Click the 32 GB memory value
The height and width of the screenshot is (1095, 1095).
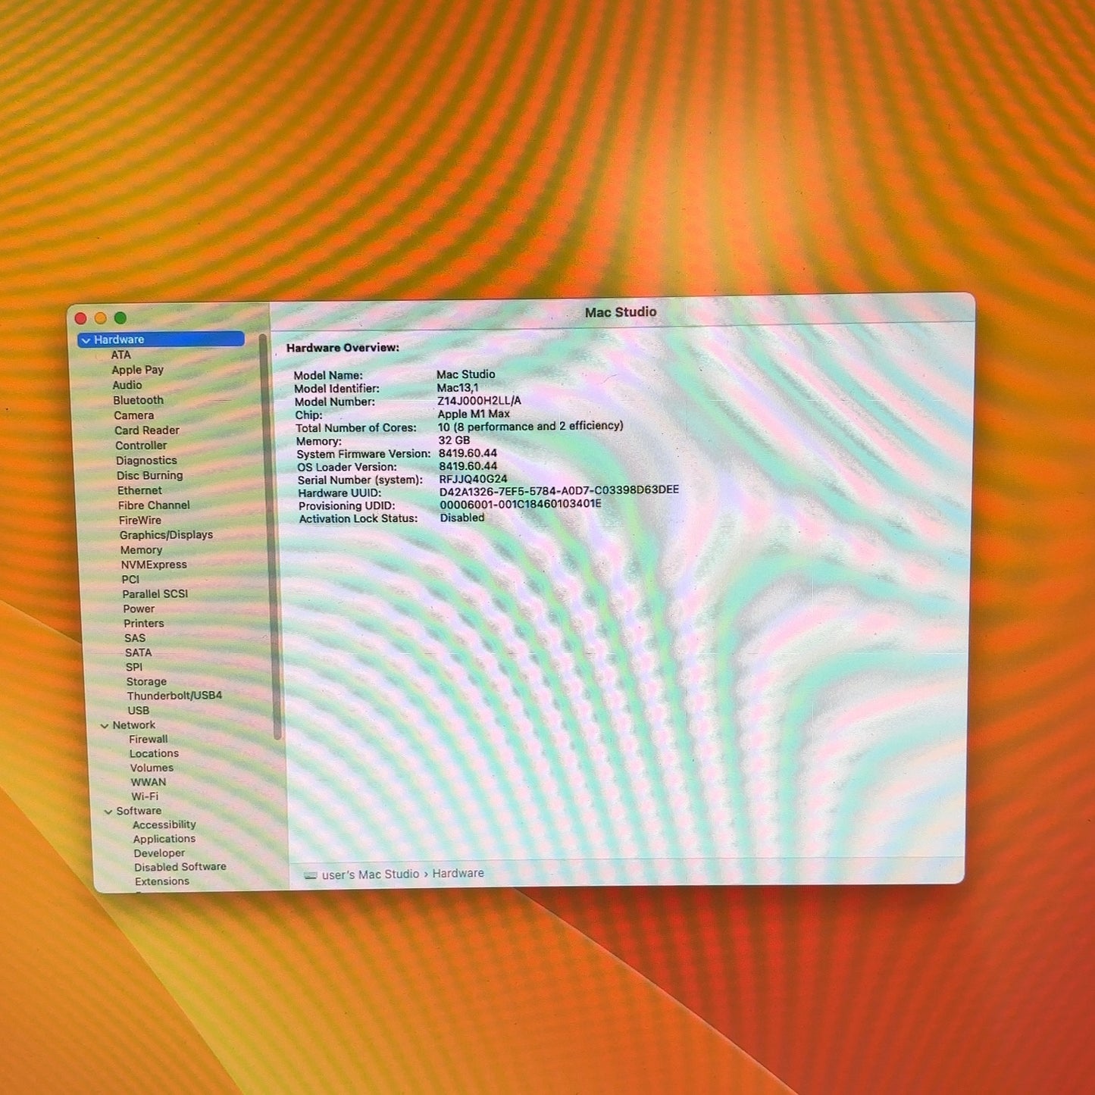(x=454, y=440)
